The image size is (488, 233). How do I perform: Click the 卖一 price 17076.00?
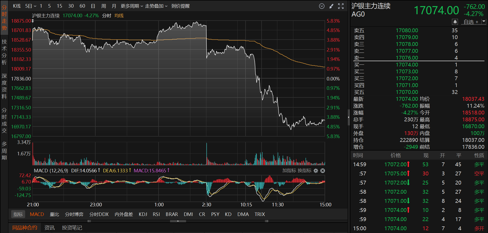point(407,58)
